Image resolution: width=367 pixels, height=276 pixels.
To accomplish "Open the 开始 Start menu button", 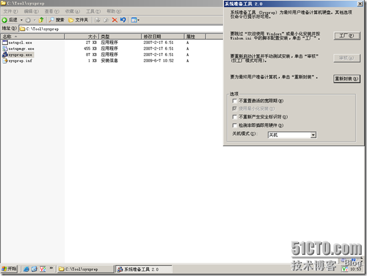I will pos(9,269).
